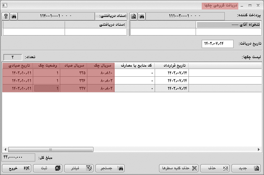Select the تاریخ صیادی column header
Viewport: 264px width, 175px height.
(x=18, y=66)
